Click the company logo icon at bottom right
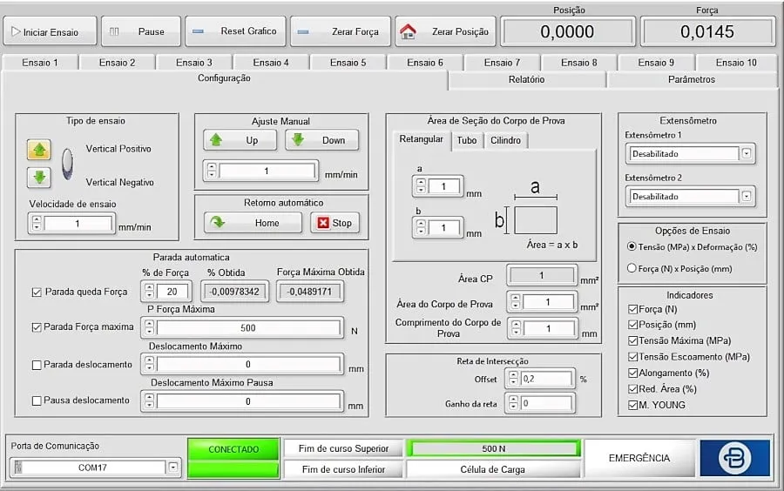The height and width of the screenshot is (491, 784). (734, 458)
